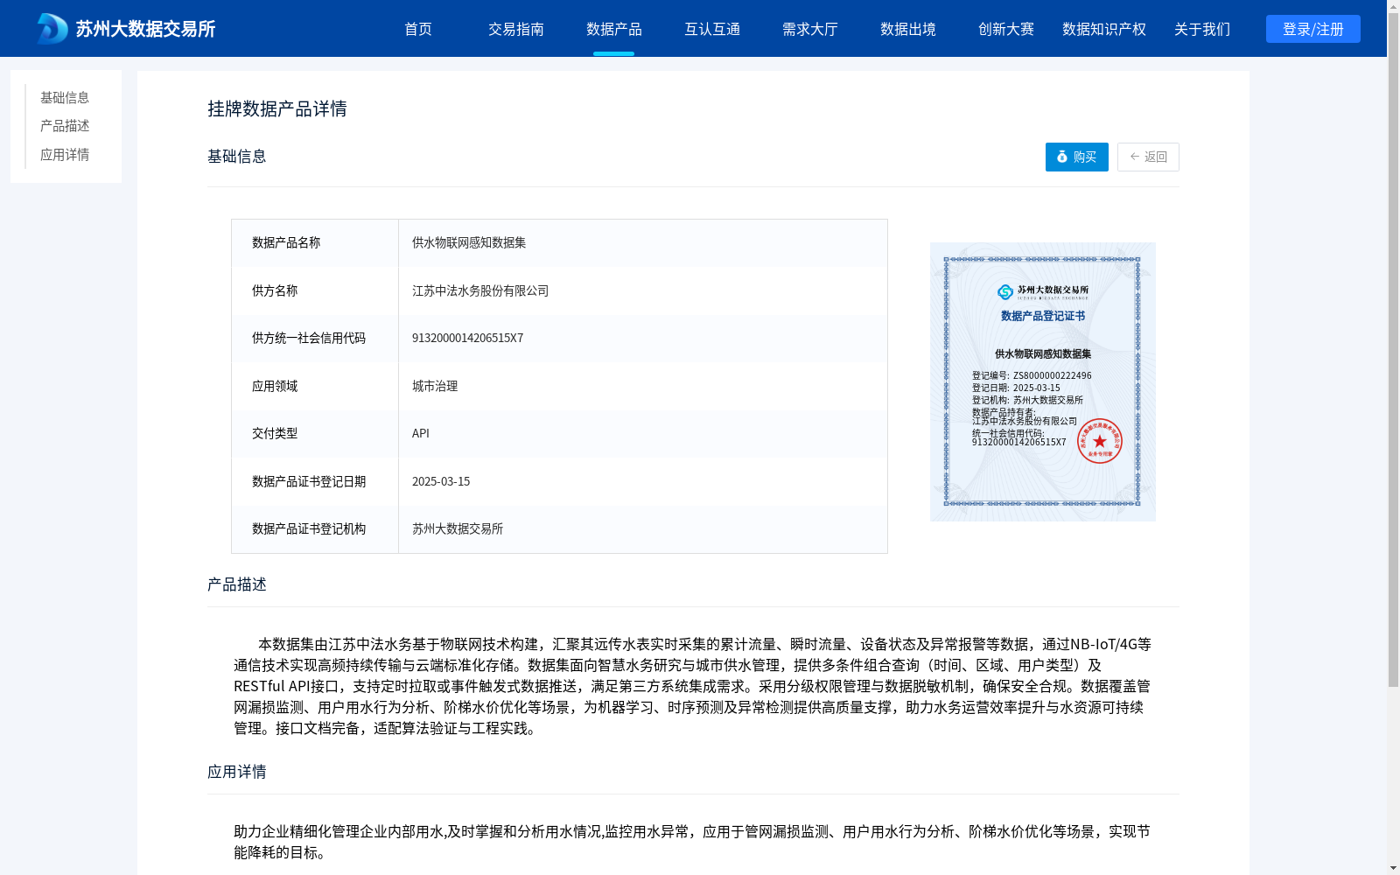
Task: Click the 购买 purchase button
Action: [x=1077, y=157]
